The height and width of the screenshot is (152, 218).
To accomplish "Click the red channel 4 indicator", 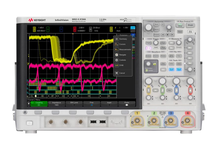I will pos(75,29).
